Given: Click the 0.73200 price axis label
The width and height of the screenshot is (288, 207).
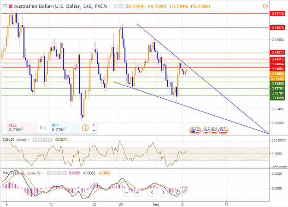Looking at the screenshot, I should click(277, 123).
